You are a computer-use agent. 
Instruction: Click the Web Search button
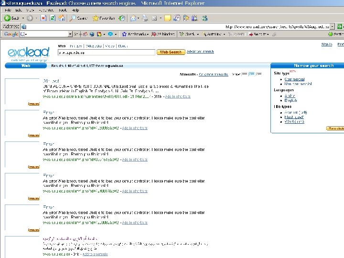(171, 52)
